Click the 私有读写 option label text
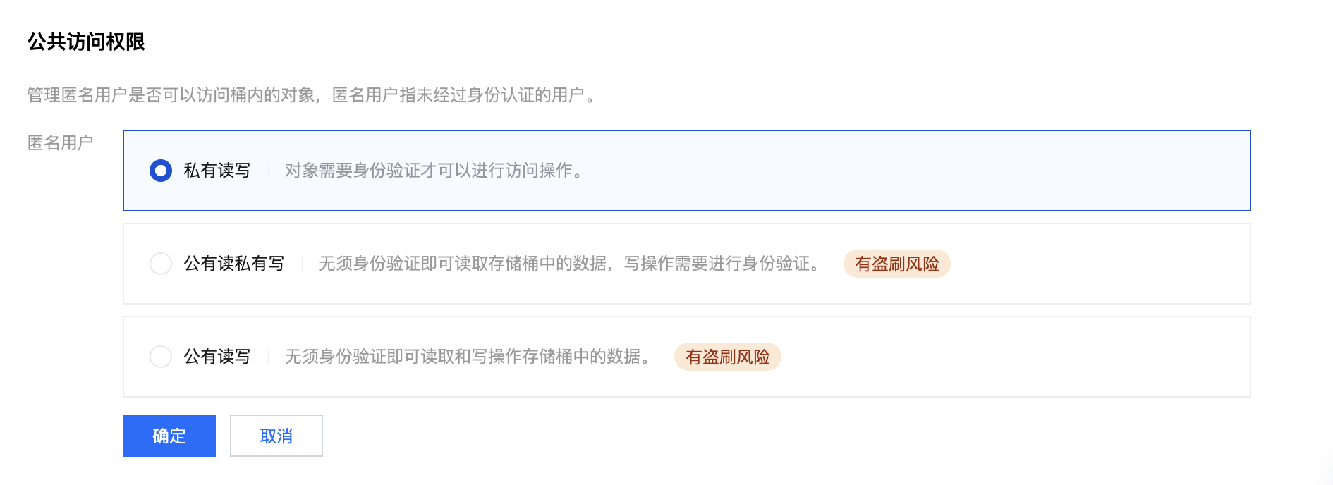1333x485 pixels. tap(217, 171)
